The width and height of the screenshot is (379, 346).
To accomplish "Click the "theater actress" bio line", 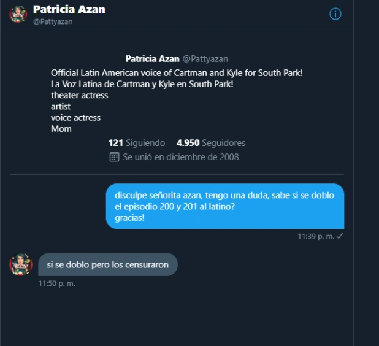I will [80, 96].
